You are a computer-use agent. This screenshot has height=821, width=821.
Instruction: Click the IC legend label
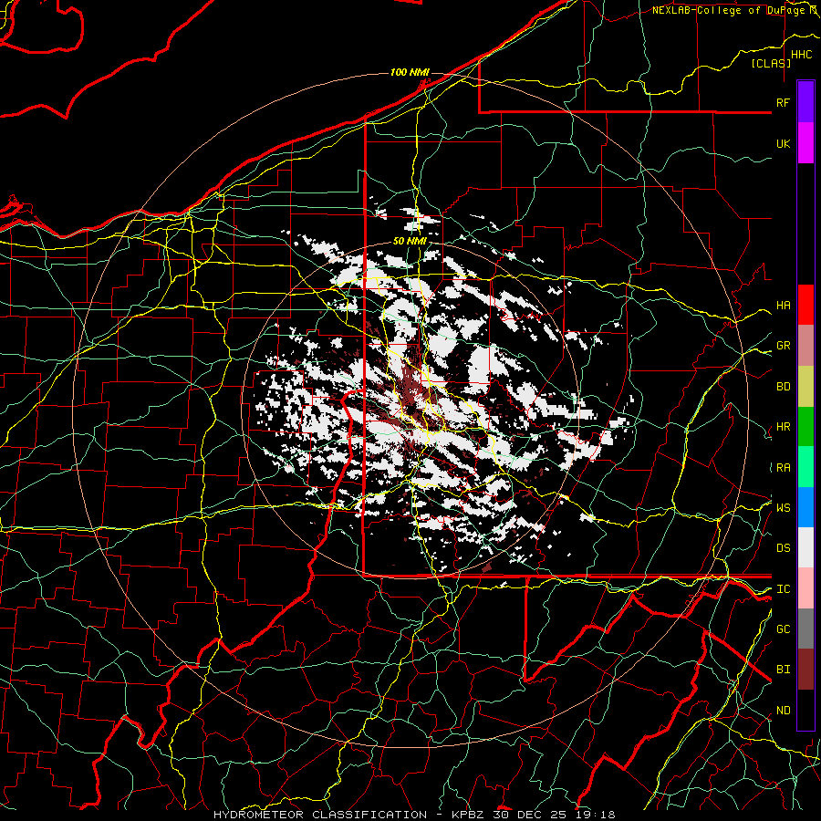point(783,589)
